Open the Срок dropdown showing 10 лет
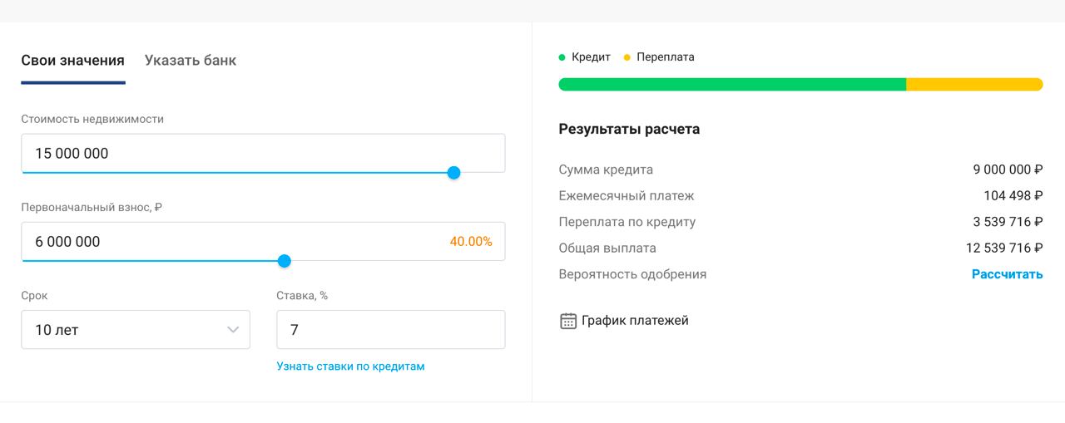This screenshot has height=423, width=1065. click(x=125, y=330)
